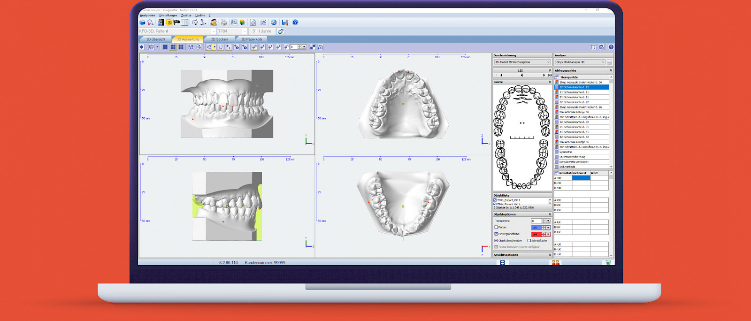Toggle the Objekt beschneiden checkbox
The height and width of the screenshot is (321, 751).
pyautogui.click(x=496, y=240)
